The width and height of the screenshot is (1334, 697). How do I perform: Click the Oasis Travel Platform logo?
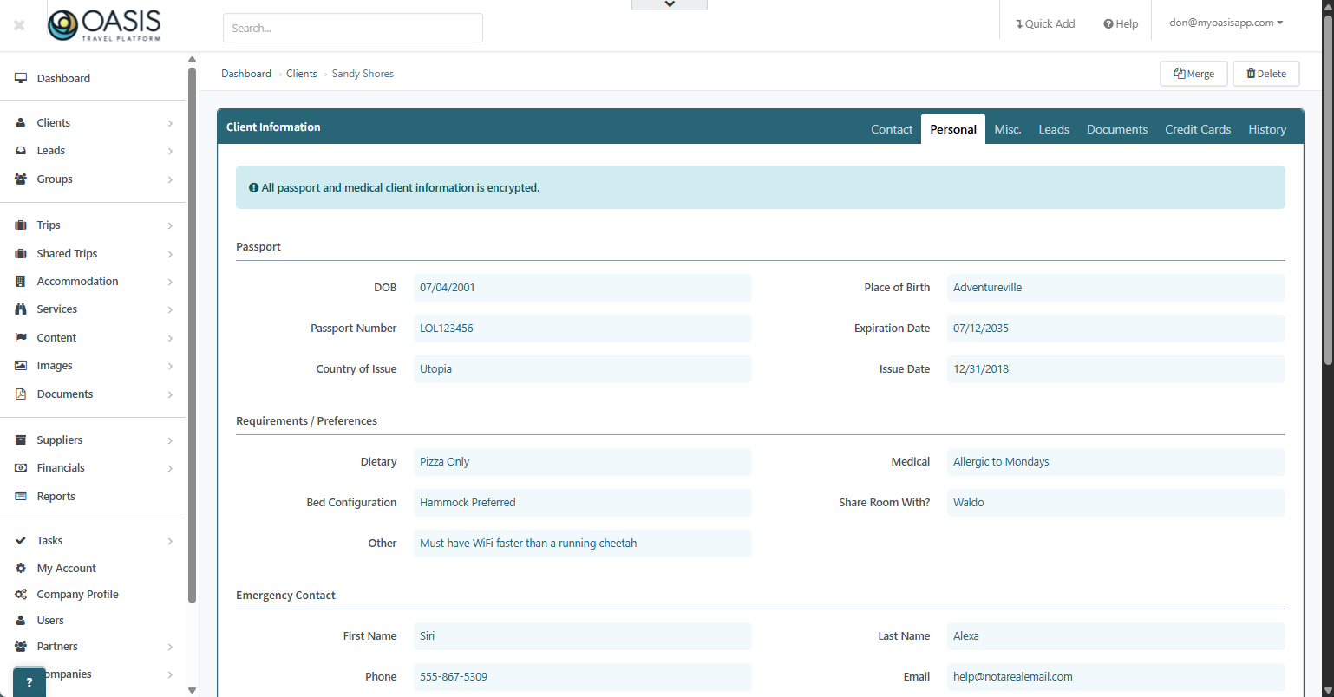105,25
